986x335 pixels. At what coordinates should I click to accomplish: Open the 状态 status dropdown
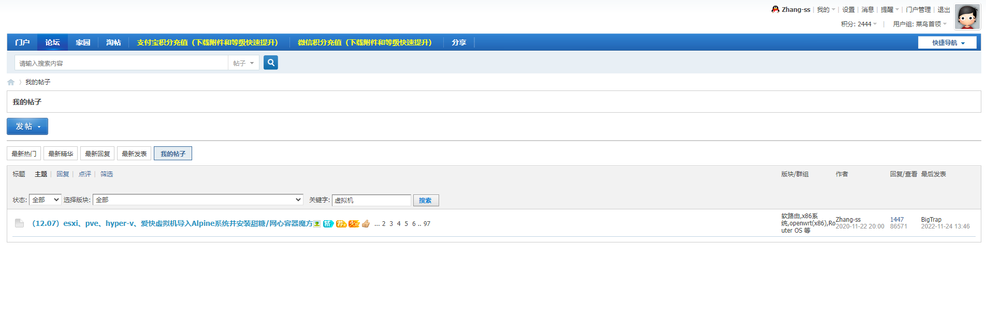(x=45, y=200)
